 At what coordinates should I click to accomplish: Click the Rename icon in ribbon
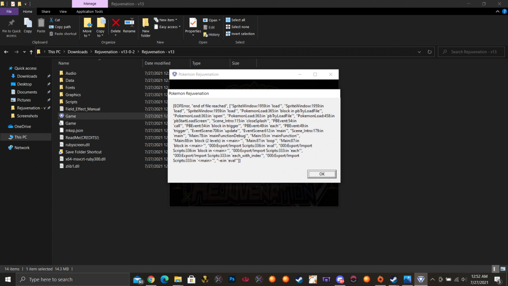[129, 24]
